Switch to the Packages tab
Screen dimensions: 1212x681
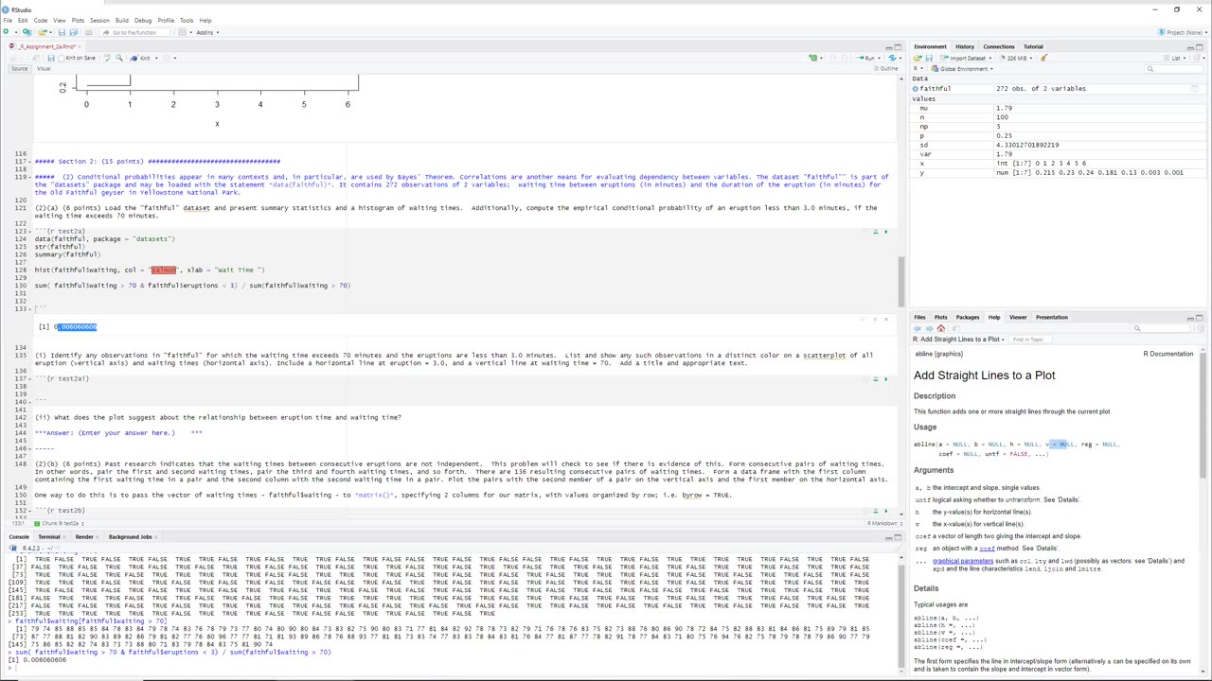[967, 317]
